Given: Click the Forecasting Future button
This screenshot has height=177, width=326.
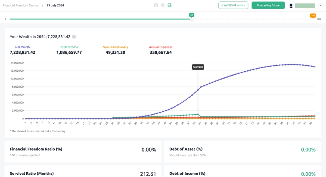Looking at the screenshot, I should click(268, 6).
